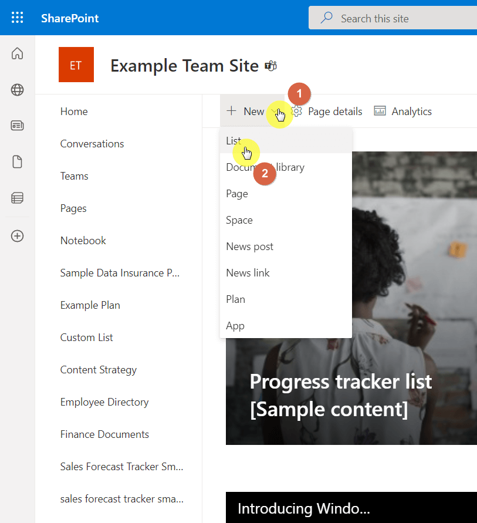Choose Document library from the menu
Image resolution: width=477 pixels, height=523 pixels.
click(286, 167)
